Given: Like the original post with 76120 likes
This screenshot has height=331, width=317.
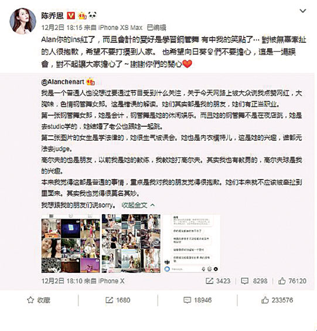Looking at the screenshot, I should (292, 281).
